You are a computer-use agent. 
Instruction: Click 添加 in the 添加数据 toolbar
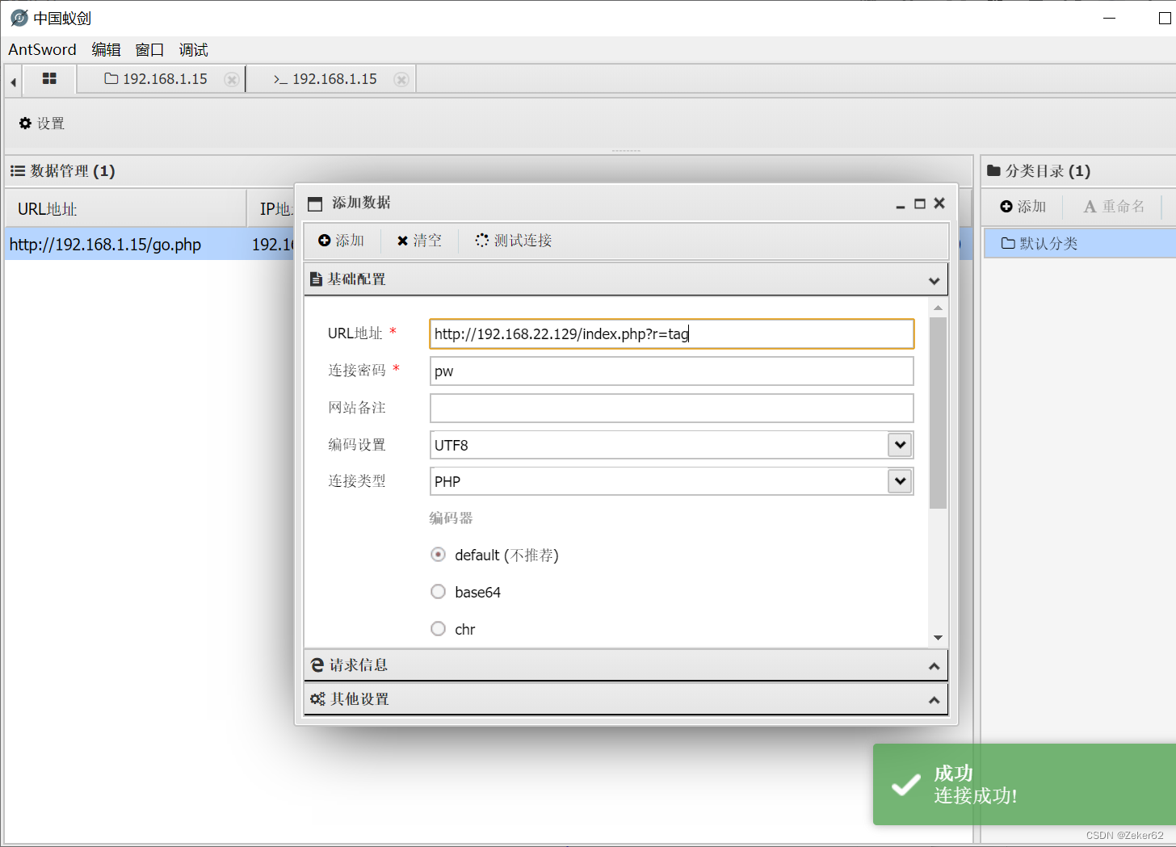(342, 241)
